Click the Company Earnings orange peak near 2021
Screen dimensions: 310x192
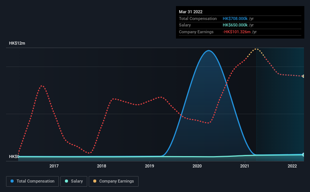[256, 49]
